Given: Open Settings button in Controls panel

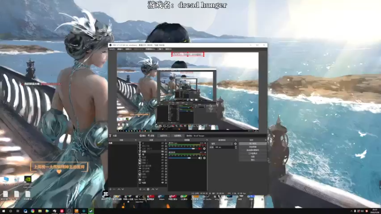Looking at the screenshot, I should 253,157.
